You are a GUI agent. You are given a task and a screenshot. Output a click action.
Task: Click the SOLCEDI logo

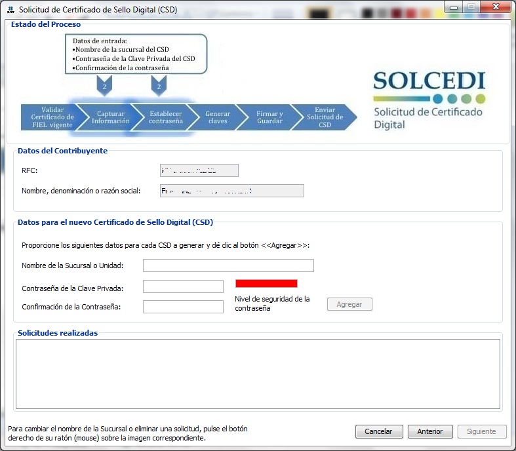coord(429,100)
